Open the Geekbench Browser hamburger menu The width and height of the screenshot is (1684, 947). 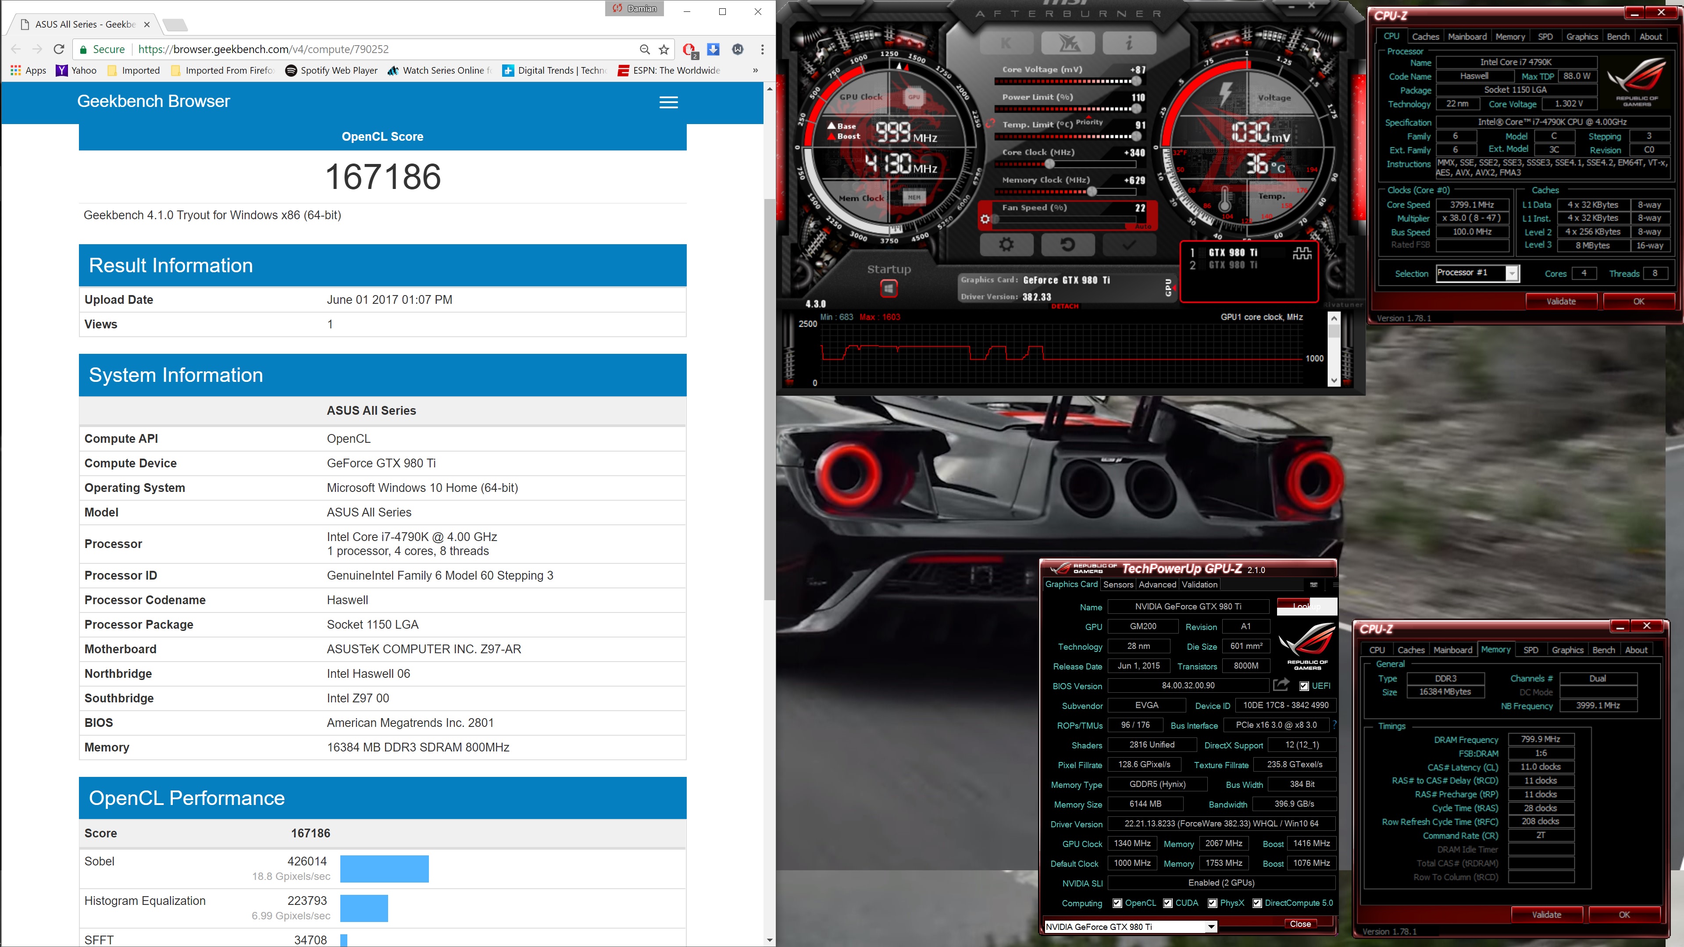point(668,102)
